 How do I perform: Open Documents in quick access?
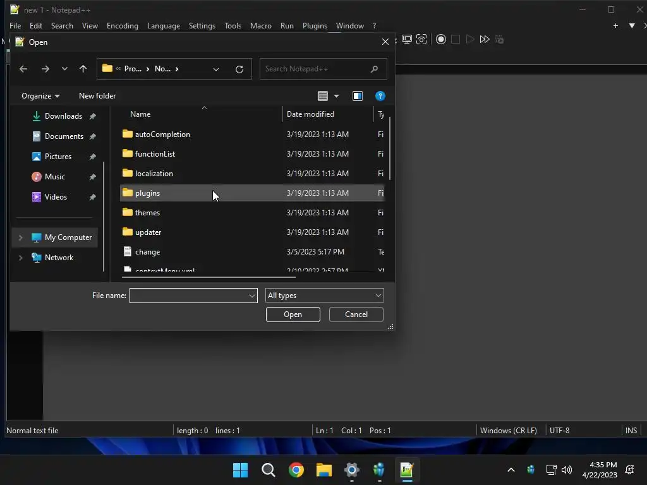pyautogui.click(x=64, y=136)
